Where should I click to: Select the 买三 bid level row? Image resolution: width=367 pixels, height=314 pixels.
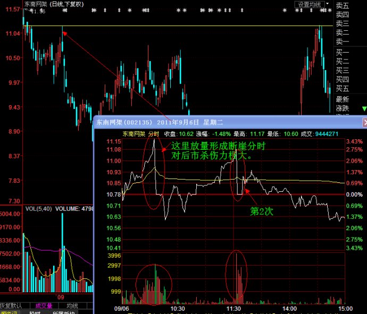click(343, 70)
